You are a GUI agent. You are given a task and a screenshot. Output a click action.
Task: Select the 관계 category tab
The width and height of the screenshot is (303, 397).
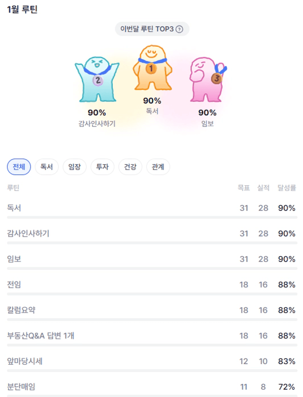coord(158,167)
